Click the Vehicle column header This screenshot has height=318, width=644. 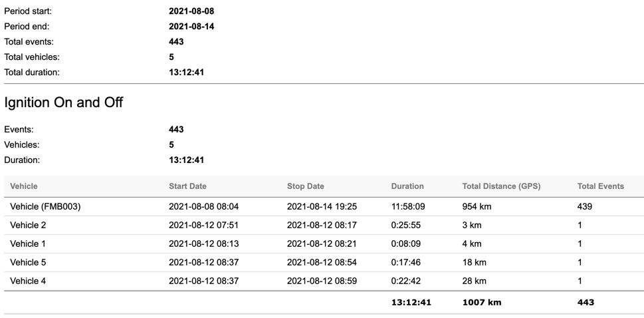(x=24, y=186)
